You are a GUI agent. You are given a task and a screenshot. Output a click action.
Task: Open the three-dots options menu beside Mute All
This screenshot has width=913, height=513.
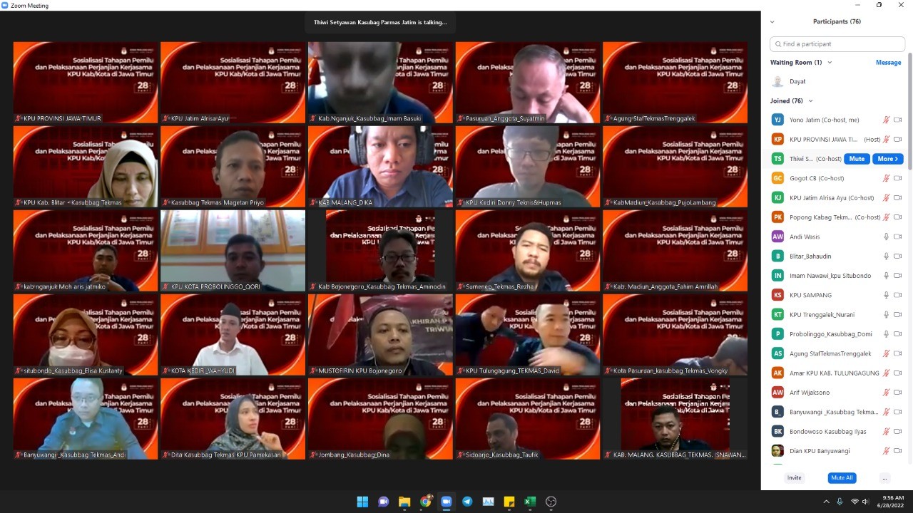[x=884, y=478]
